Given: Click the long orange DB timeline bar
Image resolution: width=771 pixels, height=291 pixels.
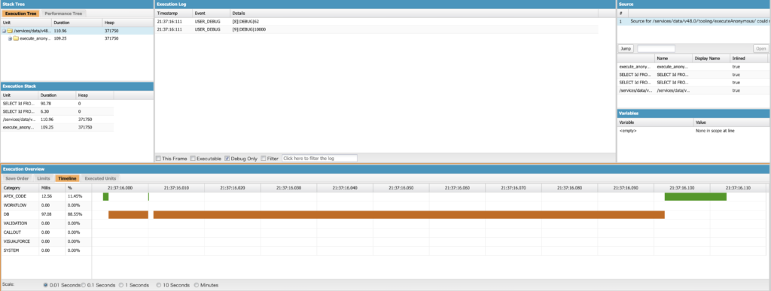Looking at the screenshot, I should coord(409,214).
